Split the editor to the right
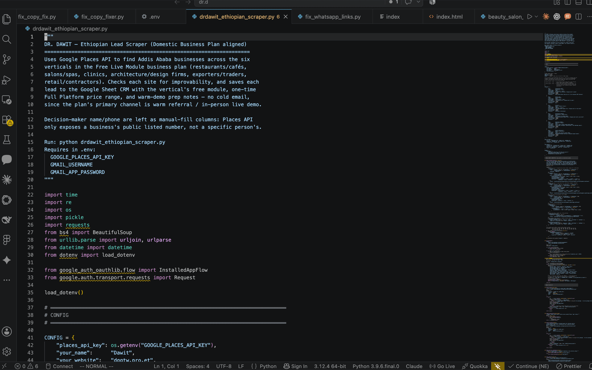Viewport: 592px width, 370px height. coord(578,17)
